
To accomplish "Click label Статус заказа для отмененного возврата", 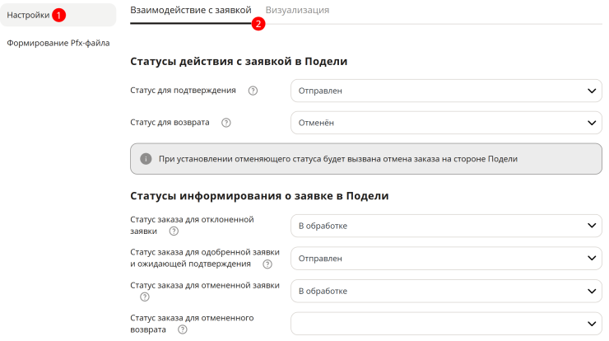I will [192, 324].
